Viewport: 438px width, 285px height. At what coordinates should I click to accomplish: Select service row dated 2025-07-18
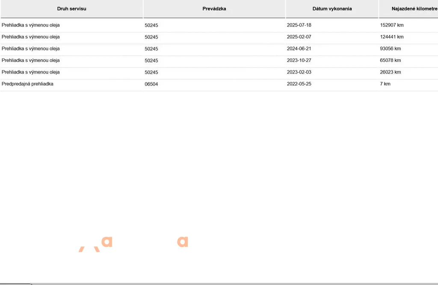[x=219, y=25]
